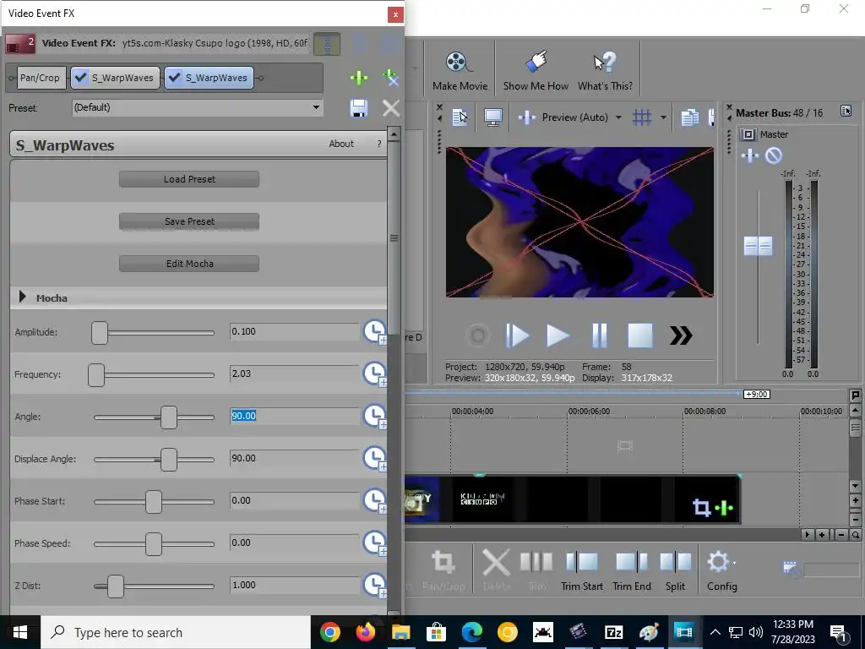Select the Pan/Crop chain item
This screenshot has height=649, width=865.
click(40, 78)
